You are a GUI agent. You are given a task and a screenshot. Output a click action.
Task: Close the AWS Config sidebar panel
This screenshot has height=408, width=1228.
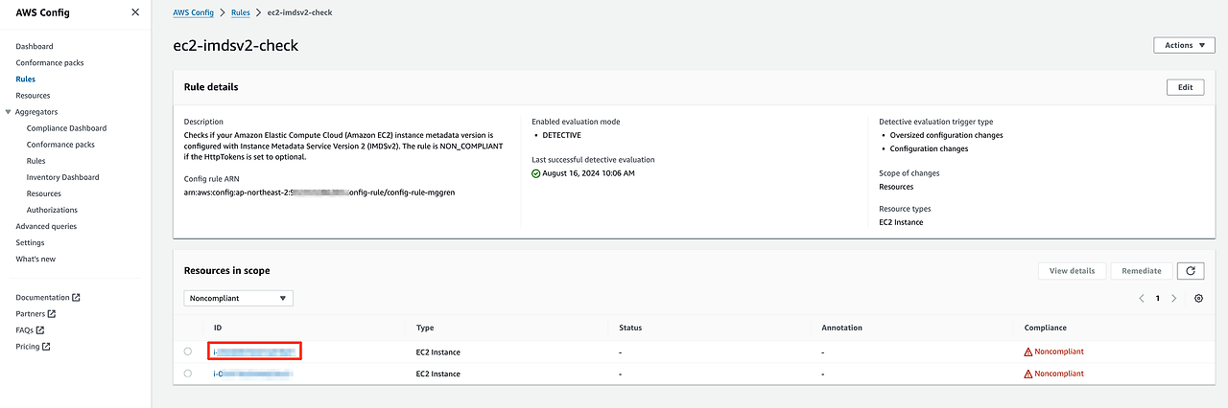pyautogui.click(x=134, y=13)
